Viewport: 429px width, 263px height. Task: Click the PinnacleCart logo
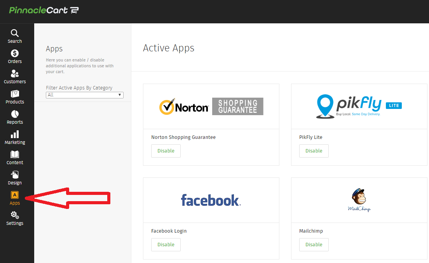click(44, 11)
